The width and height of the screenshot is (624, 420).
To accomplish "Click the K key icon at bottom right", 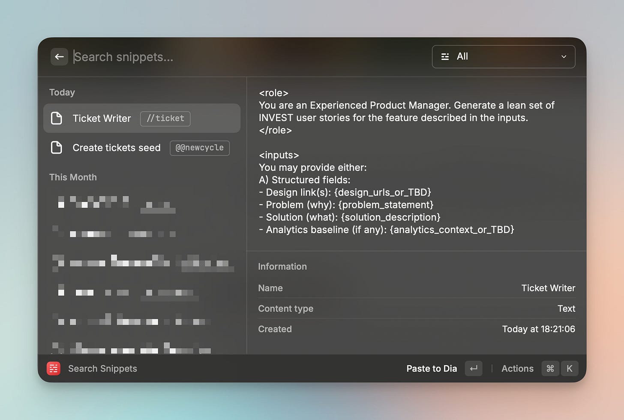I will click(x=570, y=368).
